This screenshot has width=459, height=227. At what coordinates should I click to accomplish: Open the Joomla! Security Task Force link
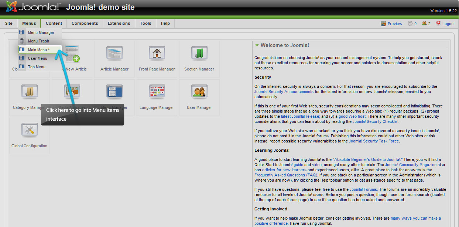click(x=374, y=141)
